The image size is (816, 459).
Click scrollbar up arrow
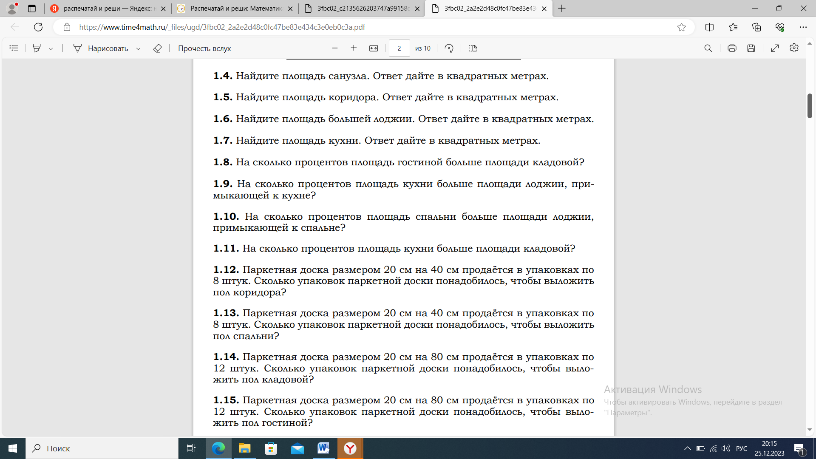[x=810, y=44]
